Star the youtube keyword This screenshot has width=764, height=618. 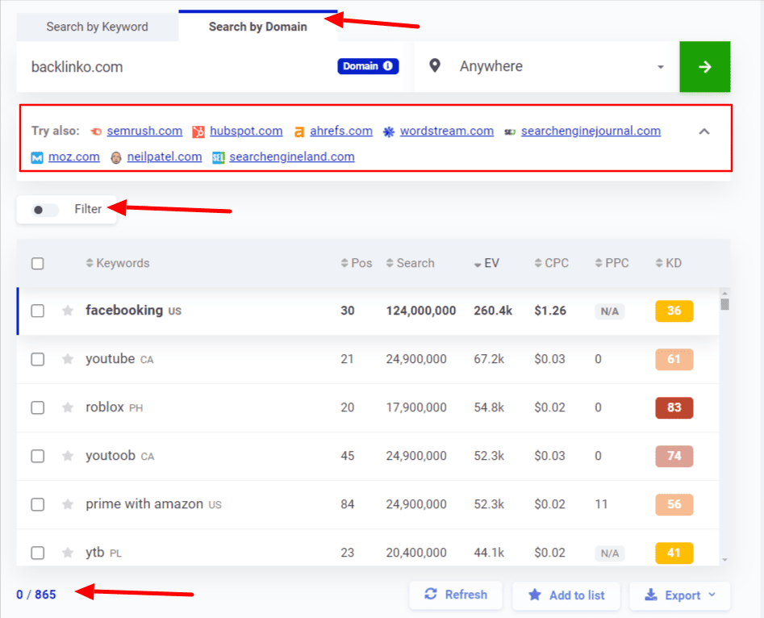(x=68, y=359)
